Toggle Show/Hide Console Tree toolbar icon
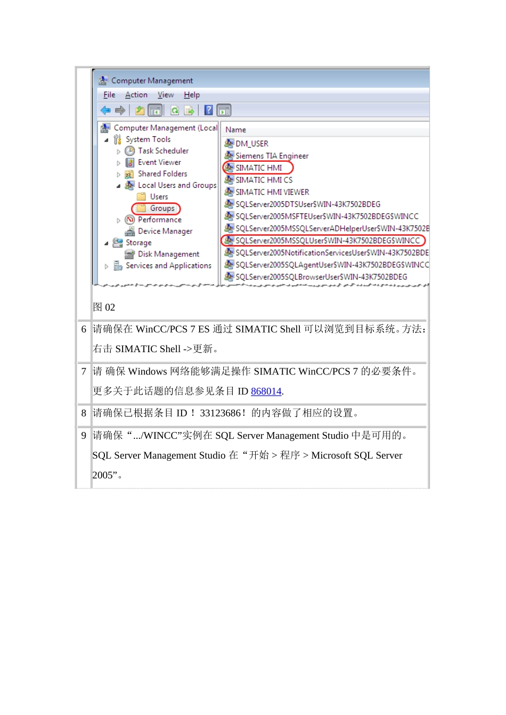This screenshot has height=715, width=506. [x=155, y=110]
